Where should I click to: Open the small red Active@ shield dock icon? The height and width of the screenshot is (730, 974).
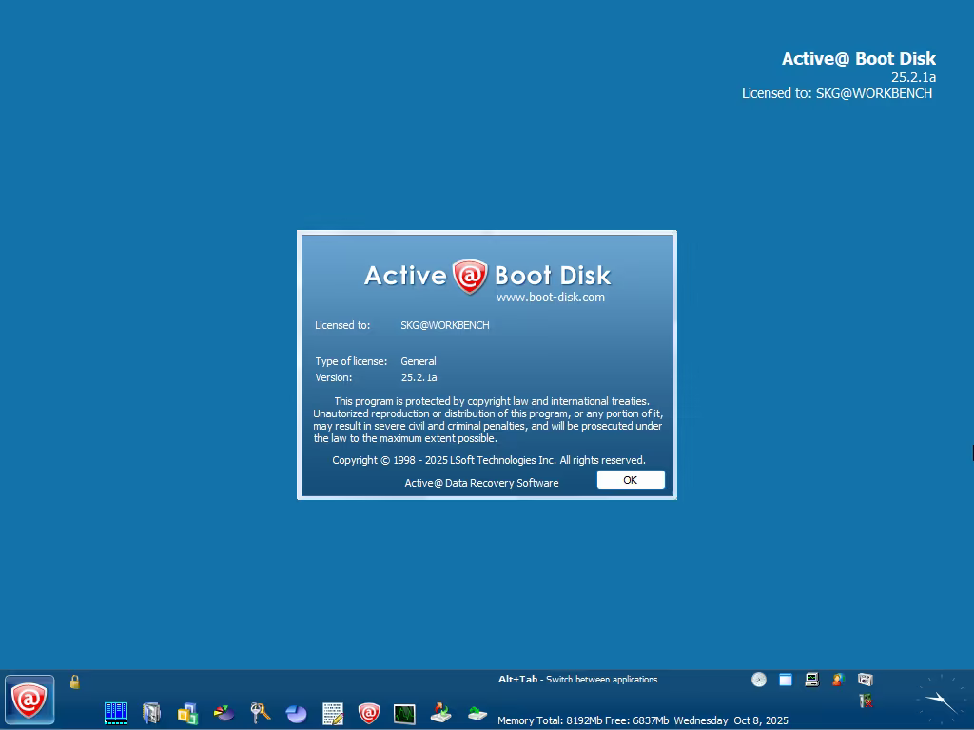tap(369, 713)
